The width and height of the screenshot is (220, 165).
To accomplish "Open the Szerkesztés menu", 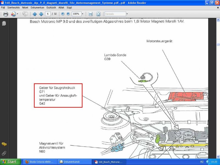I will (13, 8).
